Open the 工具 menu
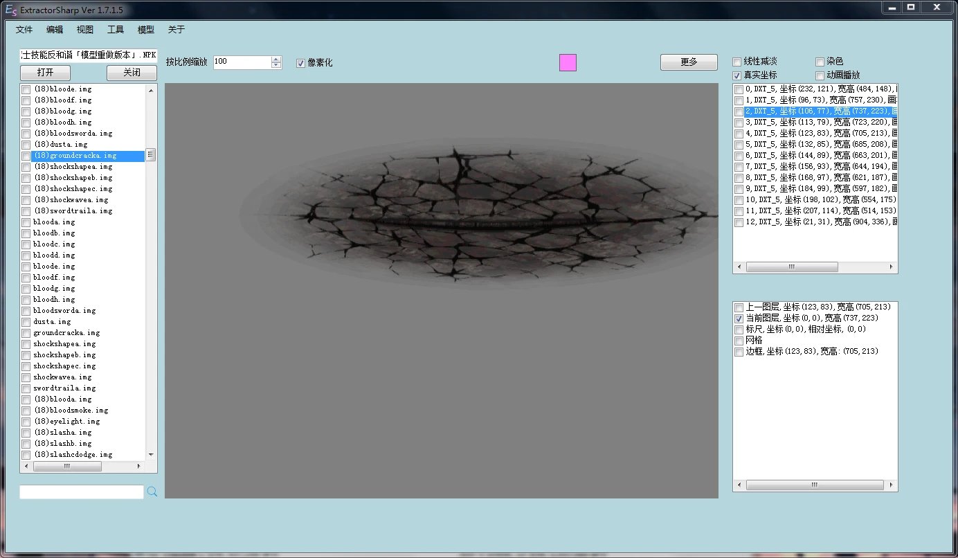Viewport: 958px width, 558px height. [116, 30]
